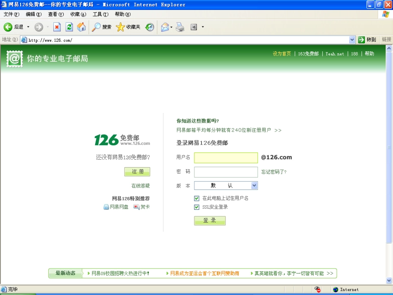This screenshot has height=295, width=393.
Task: Open the 收藏(A) menu
Action: pos(78,14)
